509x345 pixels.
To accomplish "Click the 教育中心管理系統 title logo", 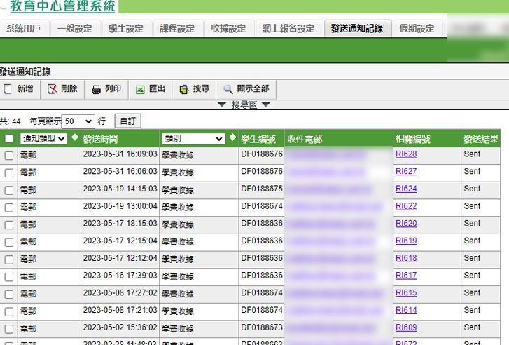I will coord(62,6).
